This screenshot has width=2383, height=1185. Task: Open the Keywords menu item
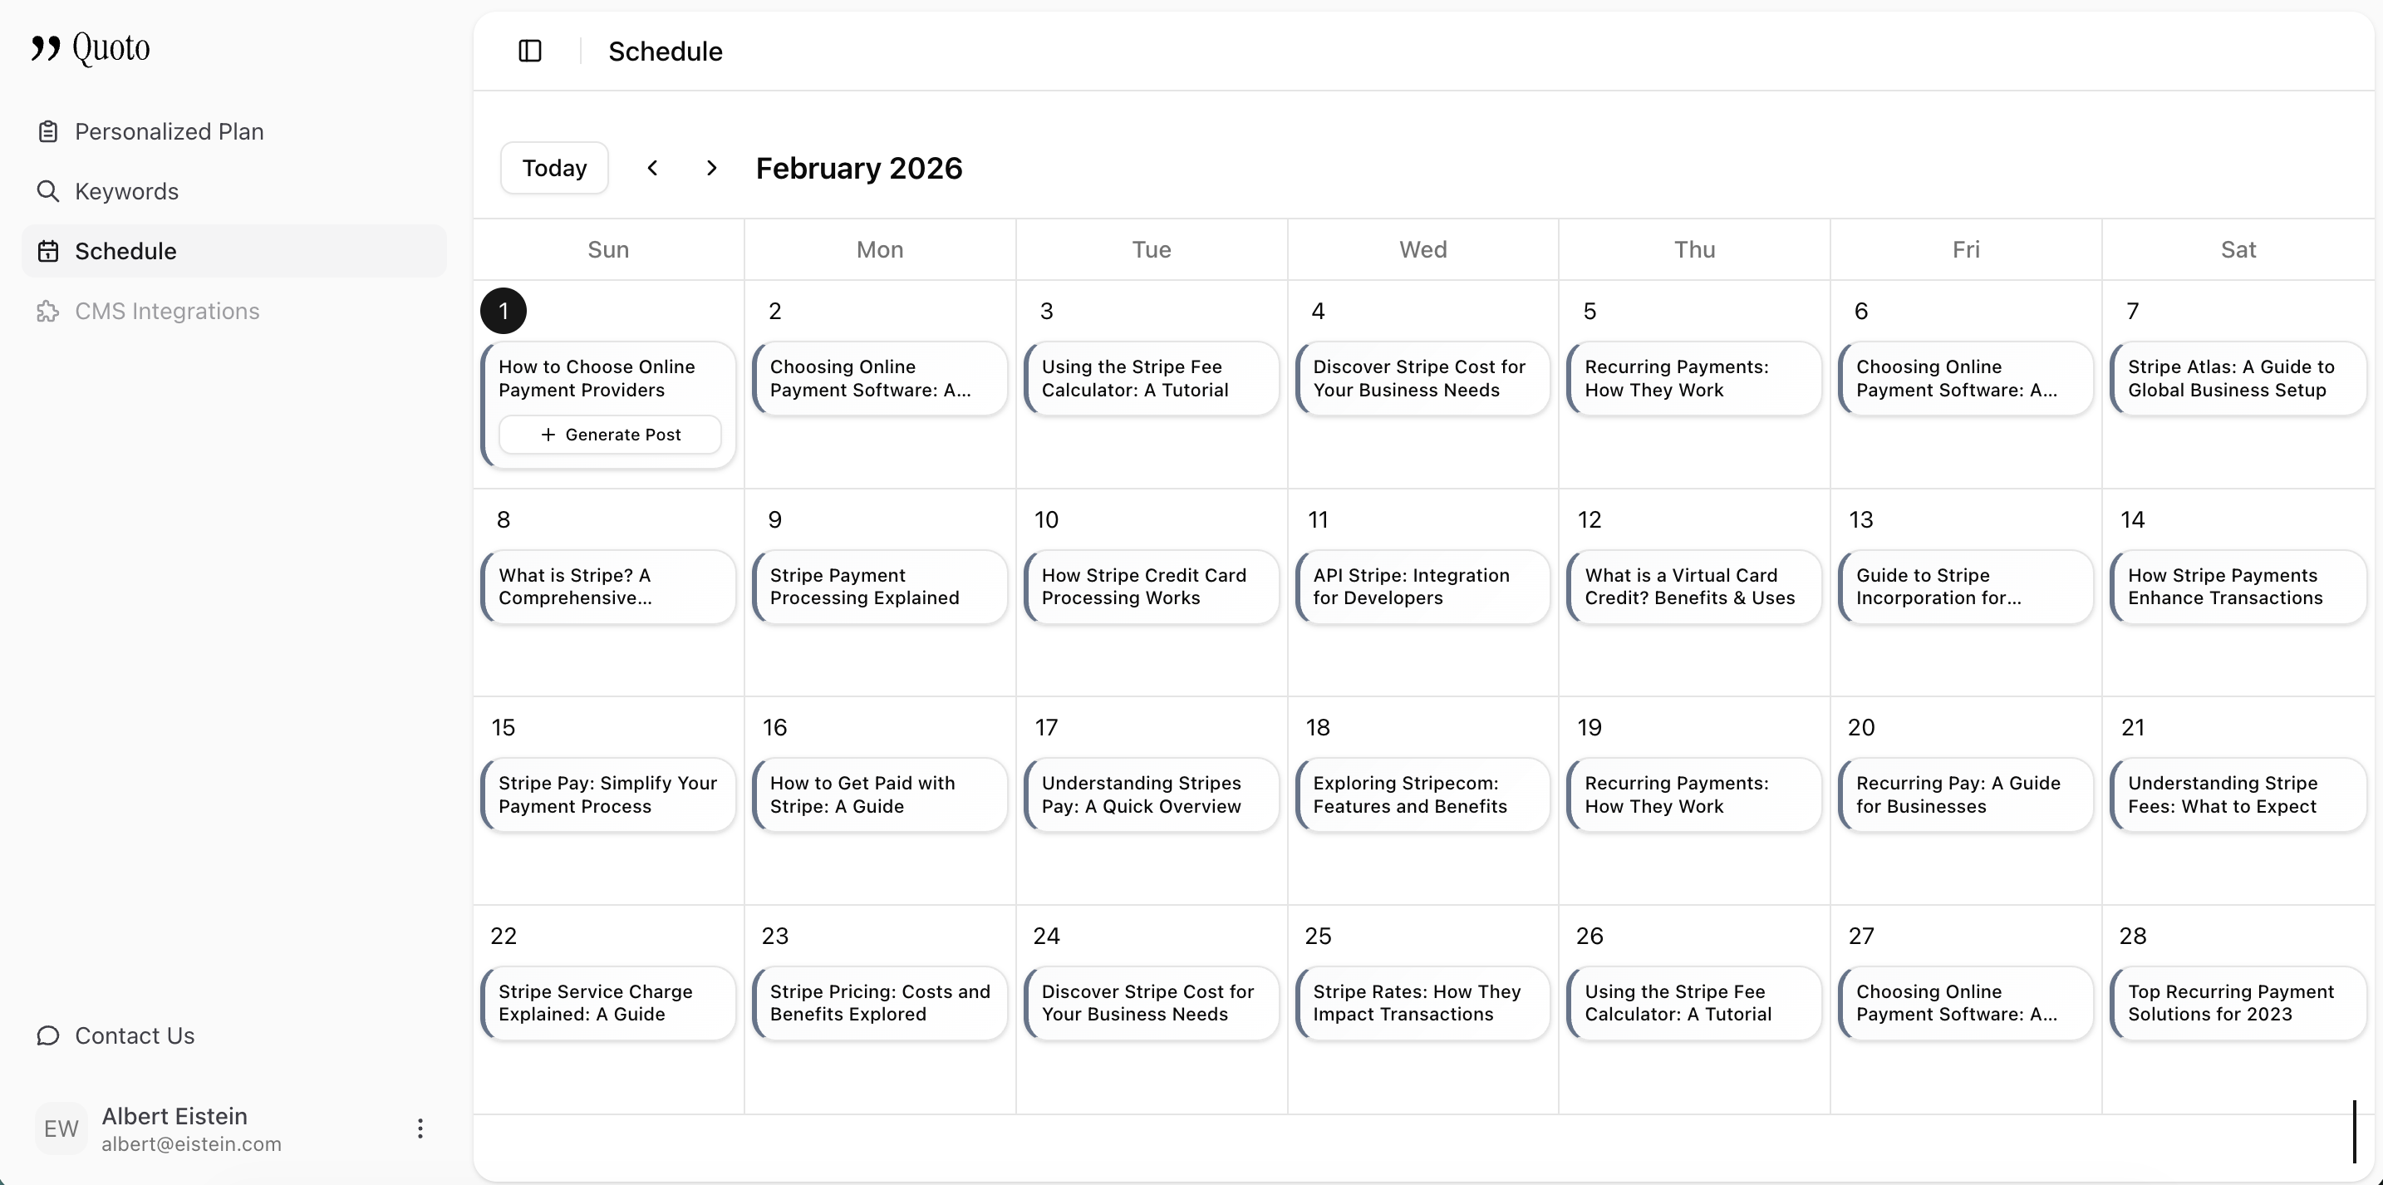[127, 191]
